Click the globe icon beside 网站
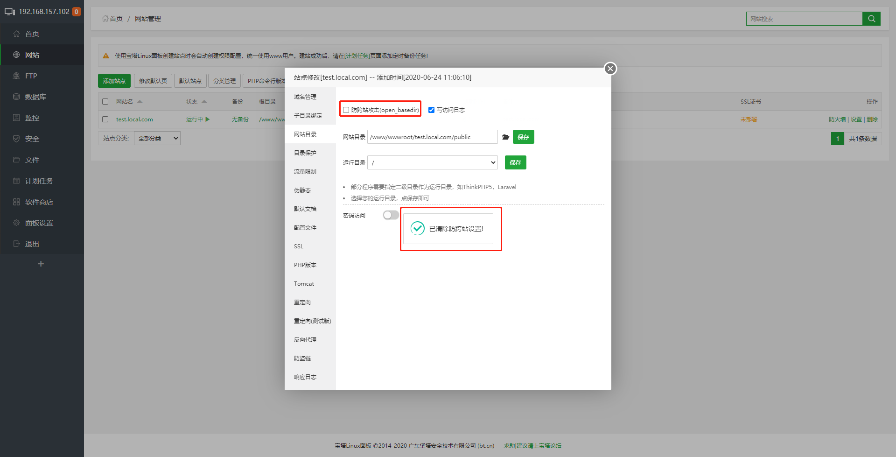896x457 pixels. [x=16, y=55]
